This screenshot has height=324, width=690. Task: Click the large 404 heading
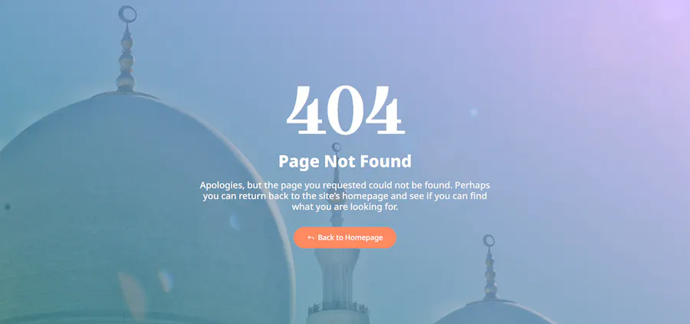tap(346, 111)
